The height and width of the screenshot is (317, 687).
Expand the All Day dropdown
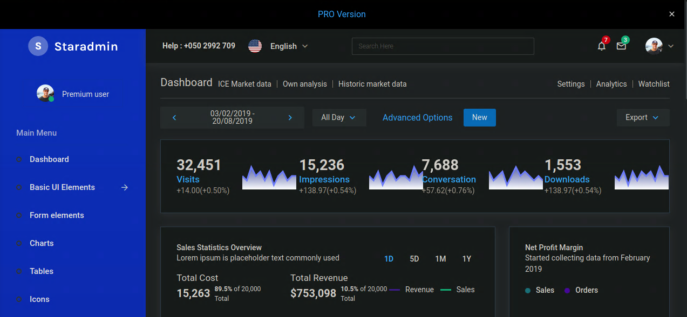tap(338, 117)
